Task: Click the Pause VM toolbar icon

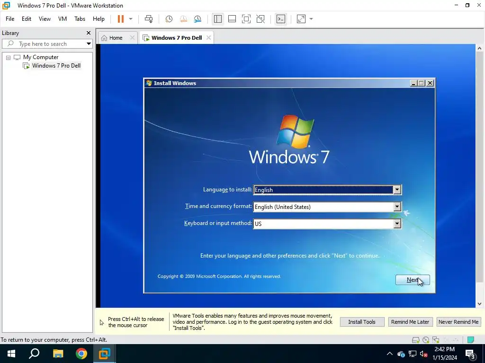Action: tap(121, 19)
